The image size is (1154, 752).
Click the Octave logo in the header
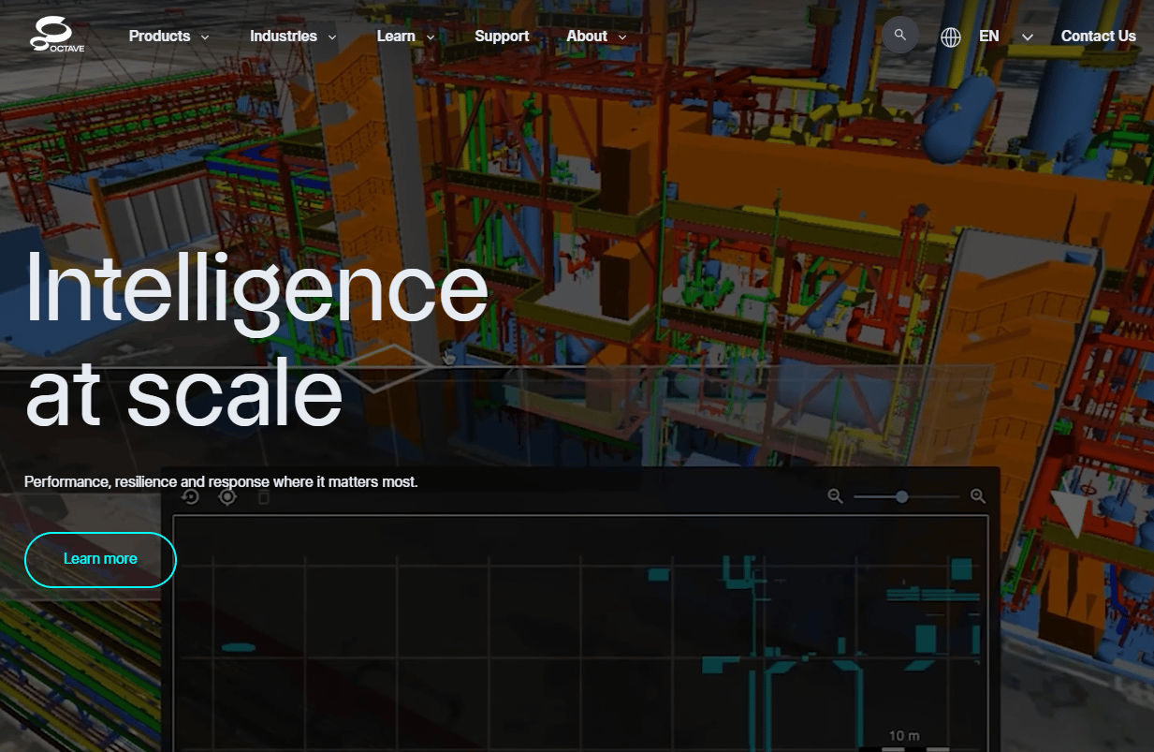tap(57, 36)
